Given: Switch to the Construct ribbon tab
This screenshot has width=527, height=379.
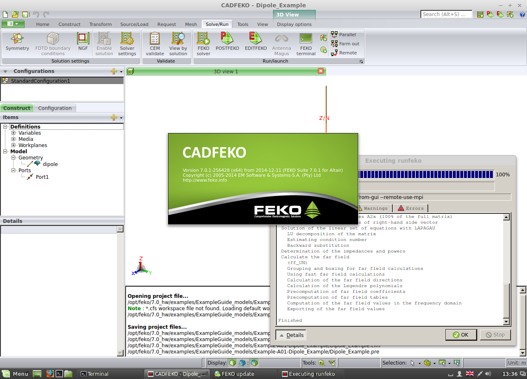Looking at the screenshot, I should tap(70, 24).
